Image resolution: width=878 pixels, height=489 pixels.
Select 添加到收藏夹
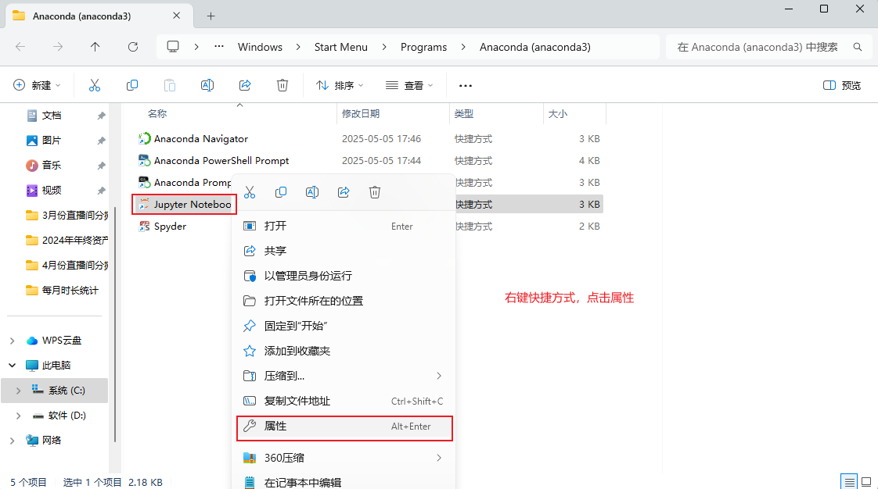click(x=344, y=351)
